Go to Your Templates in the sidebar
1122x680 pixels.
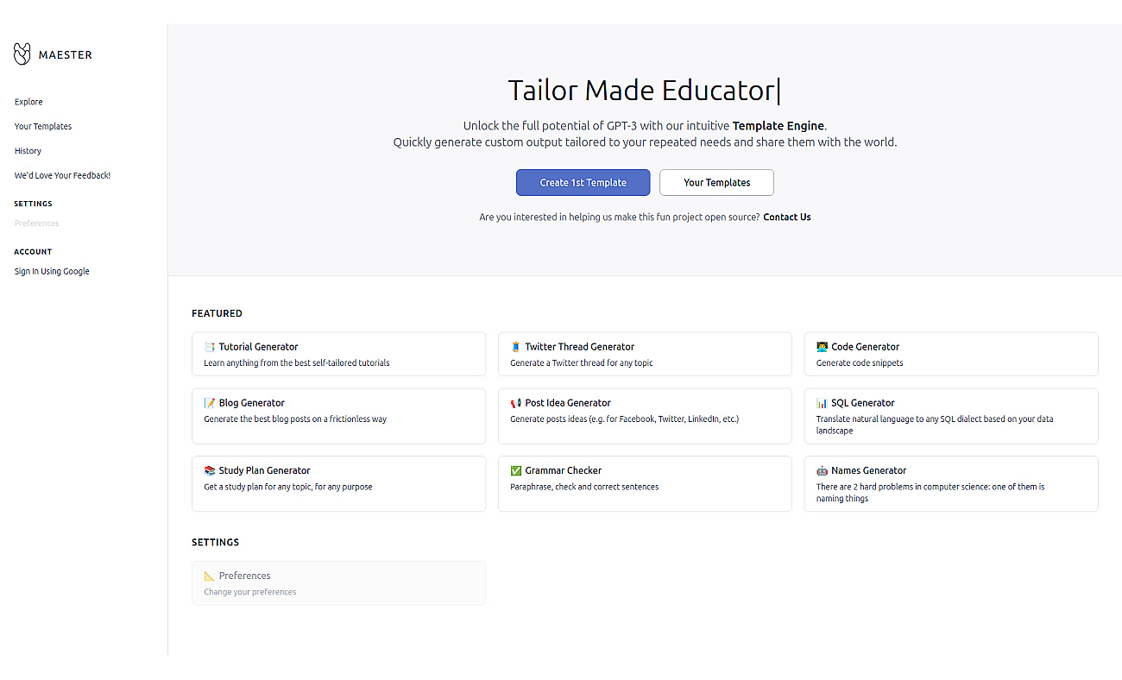click(x=43, y=126)
